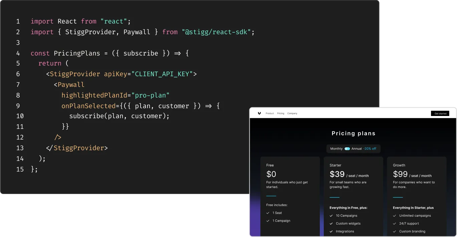The height and width of the screenshot is (237, 457).
Task: Click 'For small teams who are growing fast.' description
Action: click(x=348, y=185)
